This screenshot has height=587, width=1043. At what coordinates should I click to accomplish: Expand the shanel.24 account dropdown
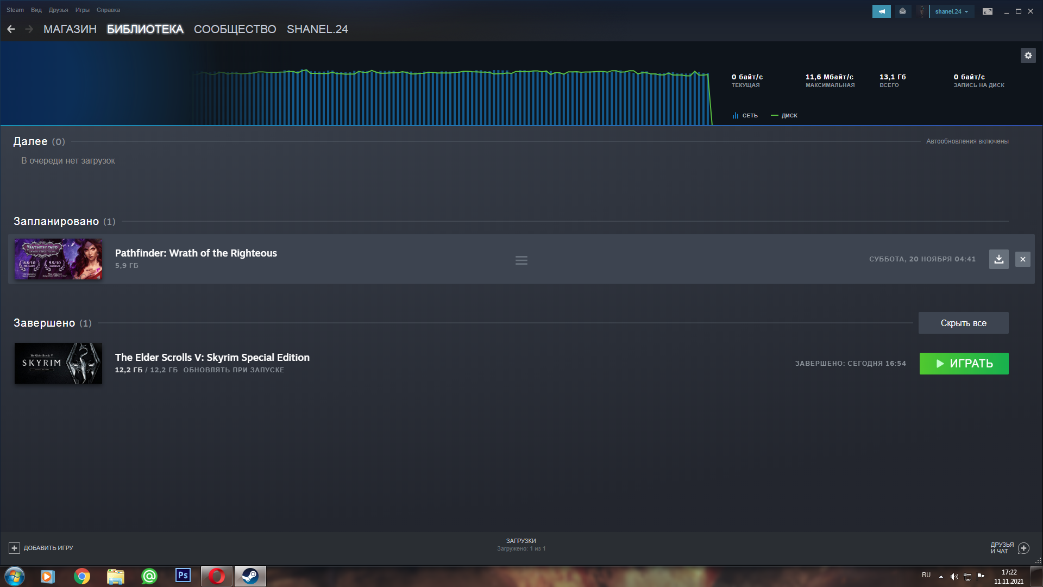[951, 11]
